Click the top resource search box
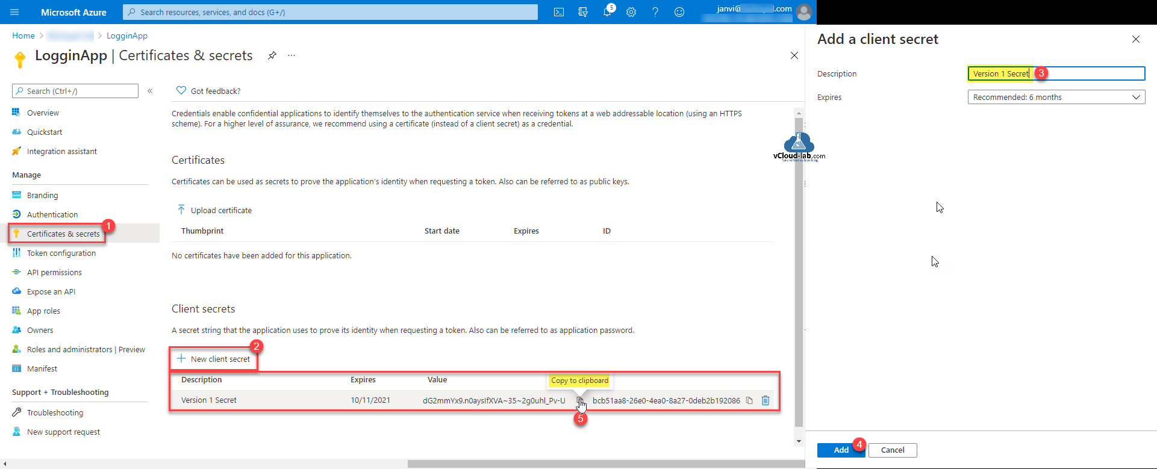1157x469 pixels. [x=330, y=12]
